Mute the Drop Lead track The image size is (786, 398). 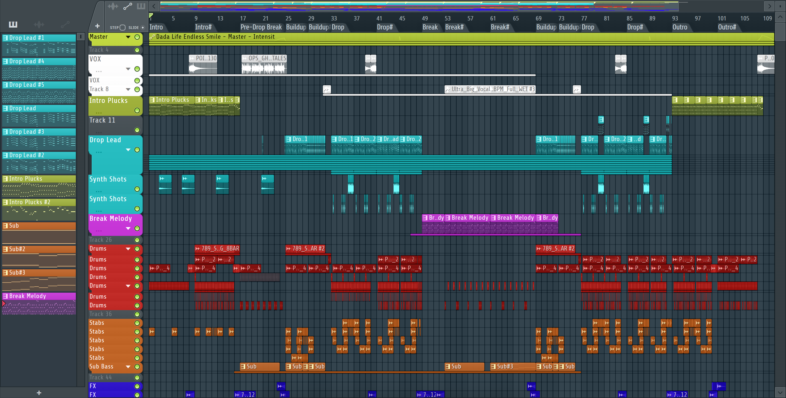coord(137,150)
